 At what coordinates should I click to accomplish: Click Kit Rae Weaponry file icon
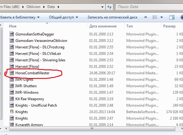click(12, 99)
